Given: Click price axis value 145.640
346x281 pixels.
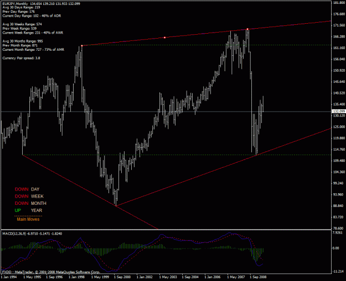Looking at the screenshot, I should pyautogui.click(x=339, y=82).
